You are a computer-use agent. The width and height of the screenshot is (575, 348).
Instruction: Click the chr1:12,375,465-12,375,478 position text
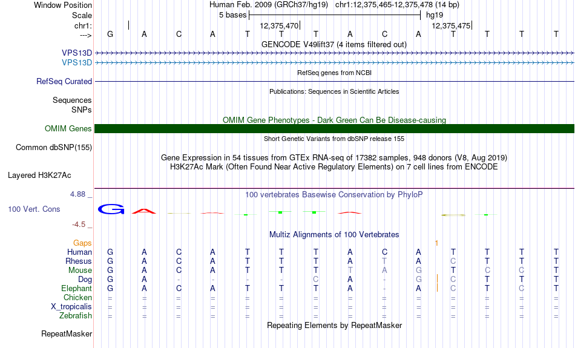tap(397, 5)
